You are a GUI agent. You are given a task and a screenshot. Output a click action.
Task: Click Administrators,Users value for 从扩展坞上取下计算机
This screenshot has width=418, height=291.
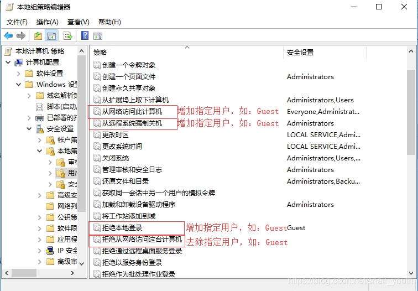point(320,100)
